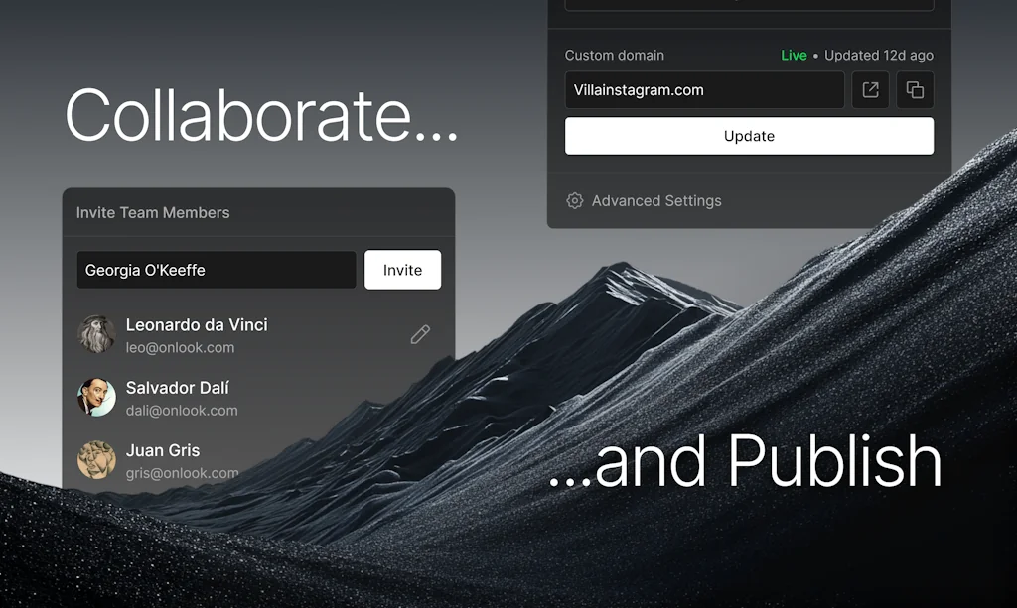1017x608 pixels.
Task: Select the Juan Gris member name
Action: coord(163,450)
